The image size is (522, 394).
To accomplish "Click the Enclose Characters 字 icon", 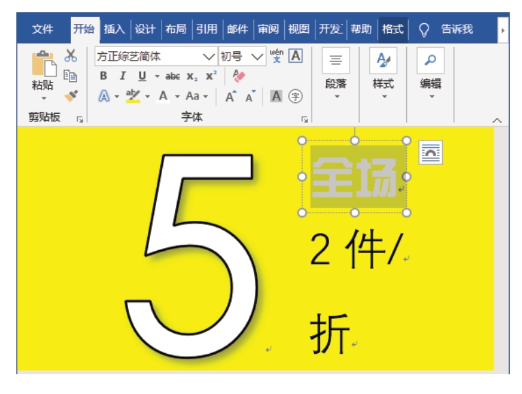I will 295,97.
